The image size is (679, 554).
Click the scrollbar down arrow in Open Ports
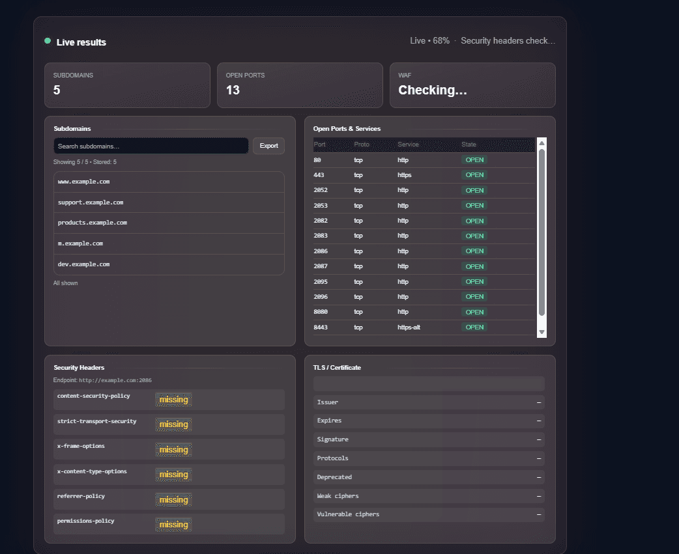542,332
